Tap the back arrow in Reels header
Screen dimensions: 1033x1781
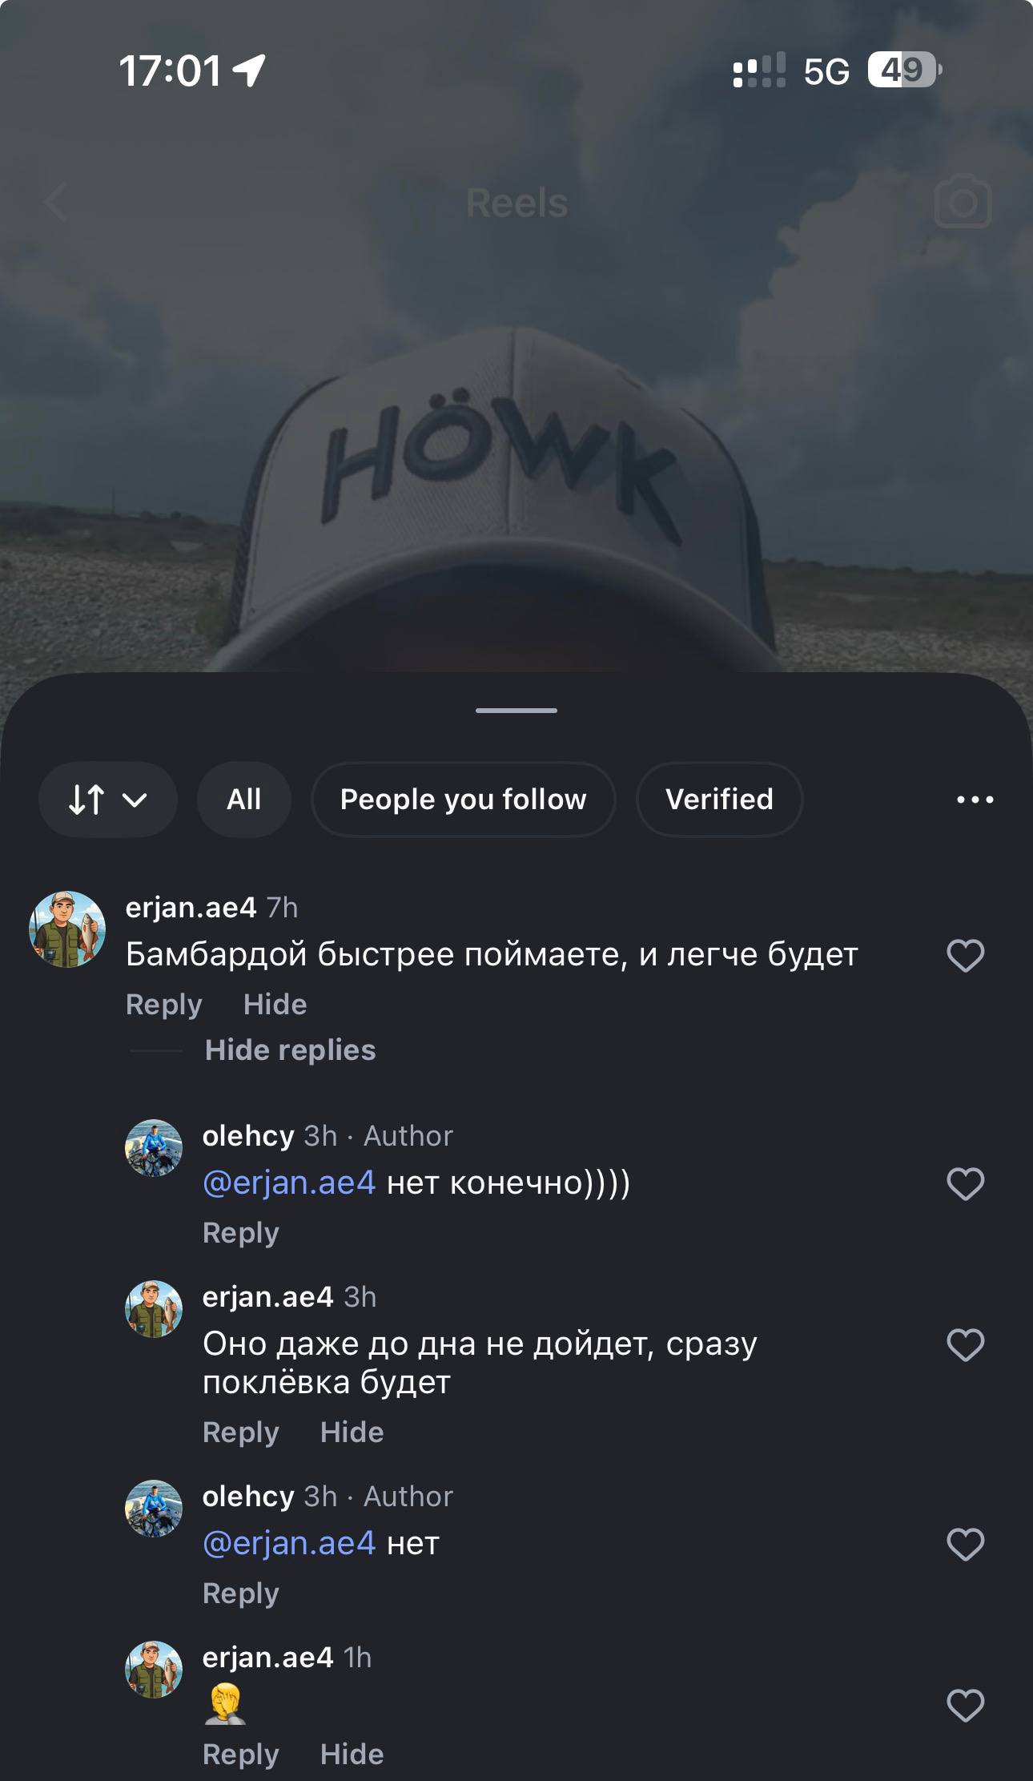56,202
